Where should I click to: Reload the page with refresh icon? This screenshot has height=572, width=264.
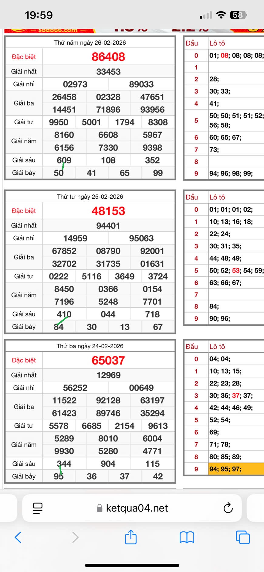coord(228,508)
